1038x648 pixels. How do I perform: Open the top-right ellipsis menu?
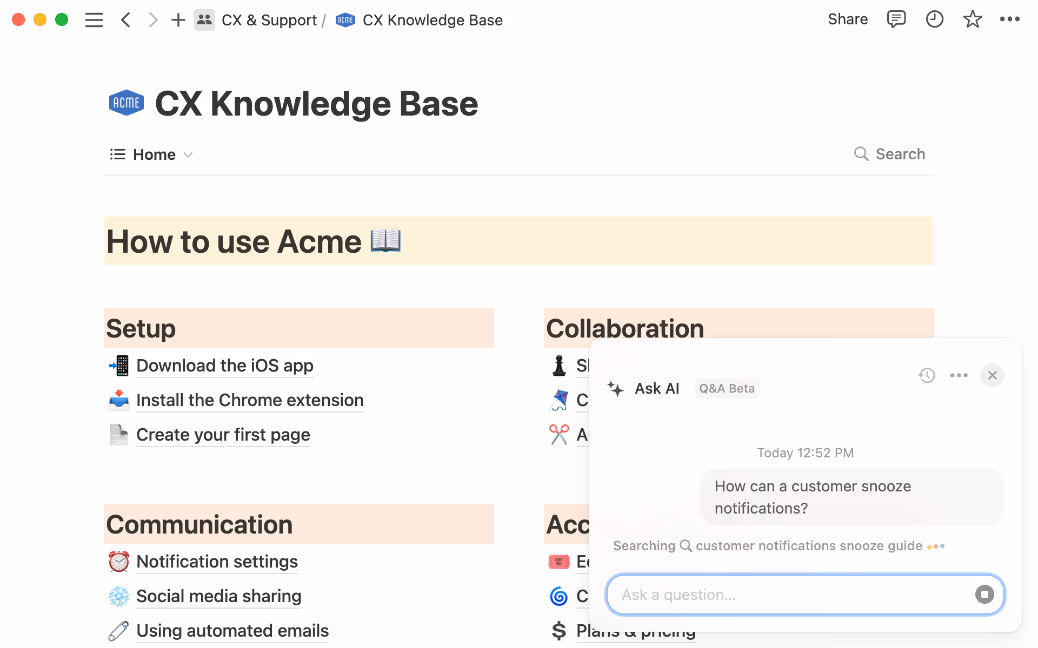tap(1010, 20)
